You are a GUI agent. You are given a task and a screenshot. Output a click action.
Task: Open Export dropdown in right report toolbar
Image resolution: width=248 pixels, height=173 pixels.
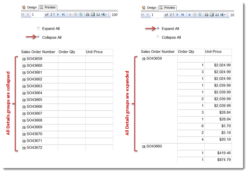tap(224, 15)
